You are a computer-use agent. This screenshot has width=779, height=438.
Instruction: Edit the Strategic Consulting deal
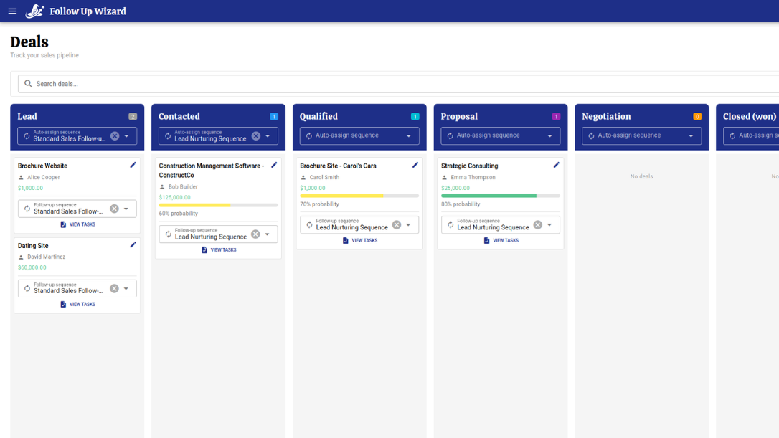pyautogui.click(x=557, y=165)
